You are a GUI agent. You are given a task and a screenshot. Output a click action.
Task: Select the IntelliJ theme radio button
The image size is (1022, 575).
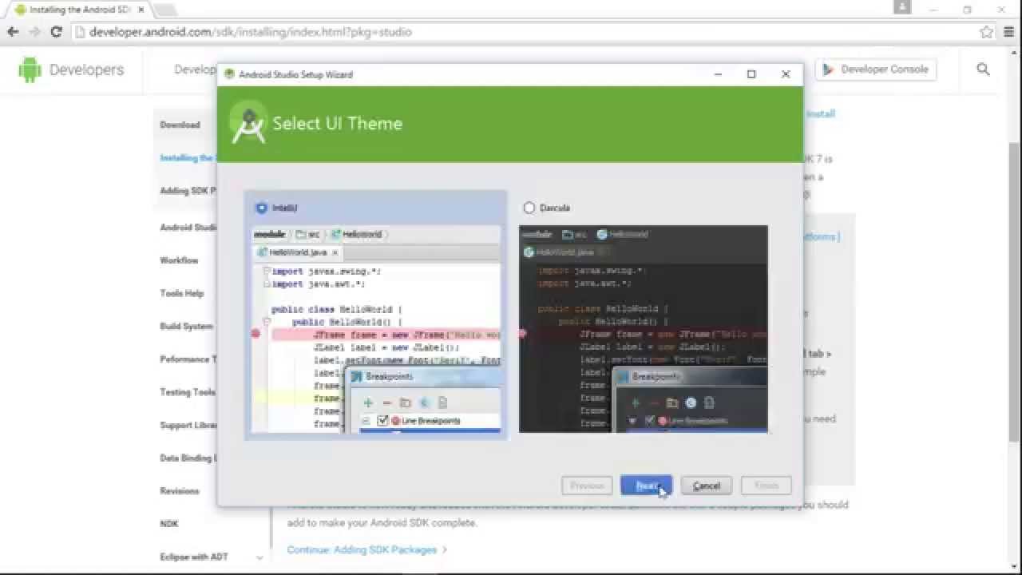tap(261, 208)
